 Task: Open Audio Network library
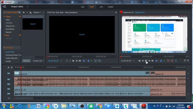[x=11, y=58]
